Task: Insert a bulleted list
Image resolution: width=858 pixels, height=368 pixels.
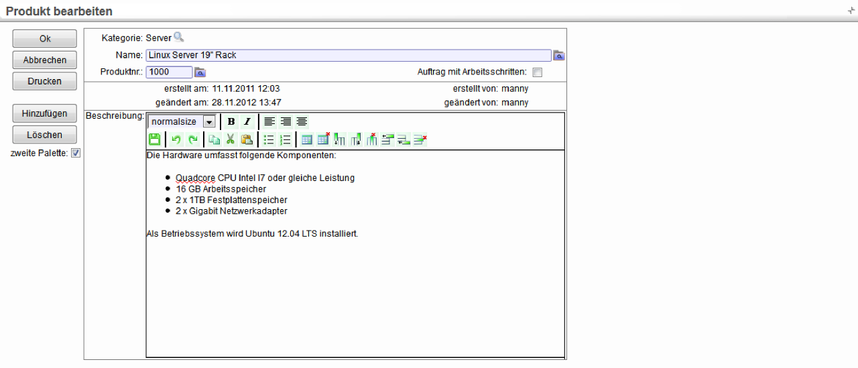Action: click(269, 139)
